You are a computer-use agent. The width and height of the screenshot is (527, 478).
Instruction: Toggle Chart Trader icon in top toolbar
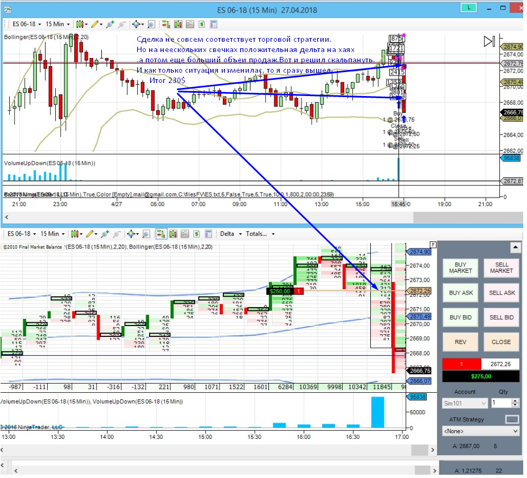click(x=166, y=24)
